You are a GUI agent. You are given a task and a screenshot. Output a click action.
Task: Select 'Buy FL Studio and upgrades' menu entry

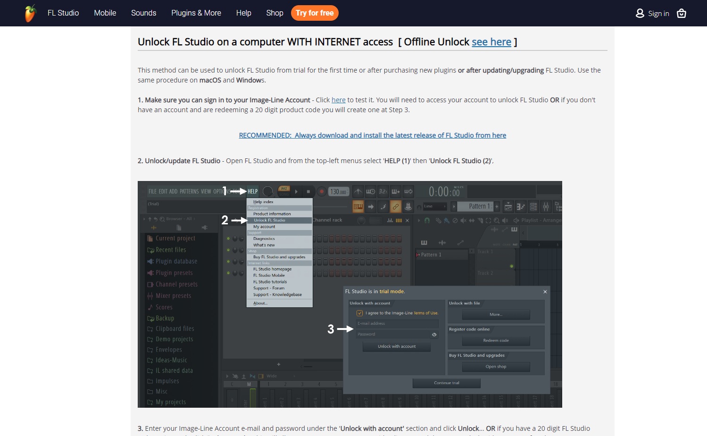279,257
